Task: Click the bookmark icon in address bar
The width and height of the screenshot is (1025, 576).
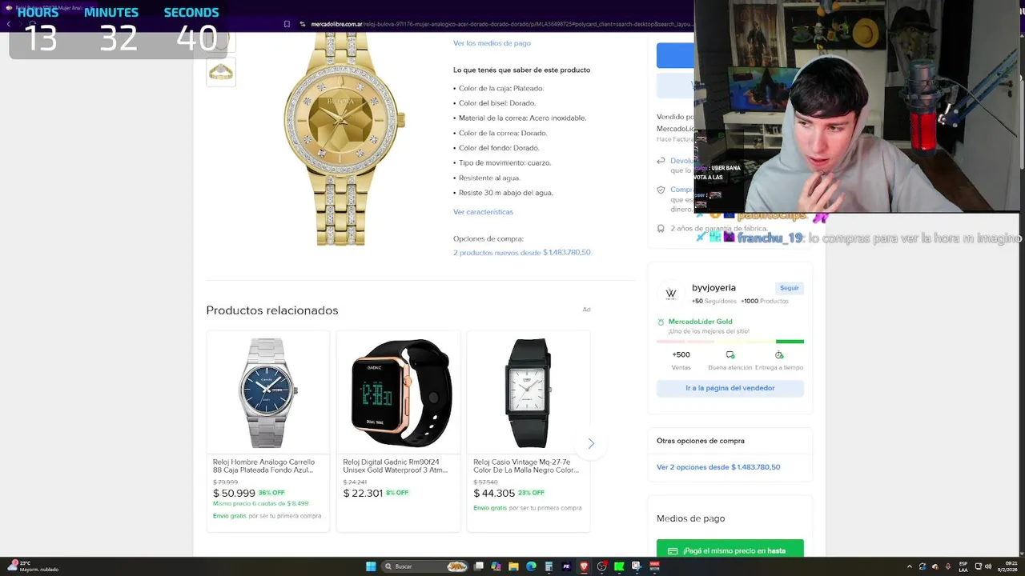Action: 287,24
